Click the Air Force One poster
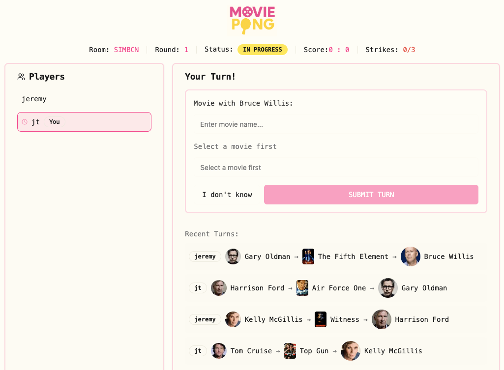The width and height of the screenshot is (504, 370). click(x=302, y=288)
